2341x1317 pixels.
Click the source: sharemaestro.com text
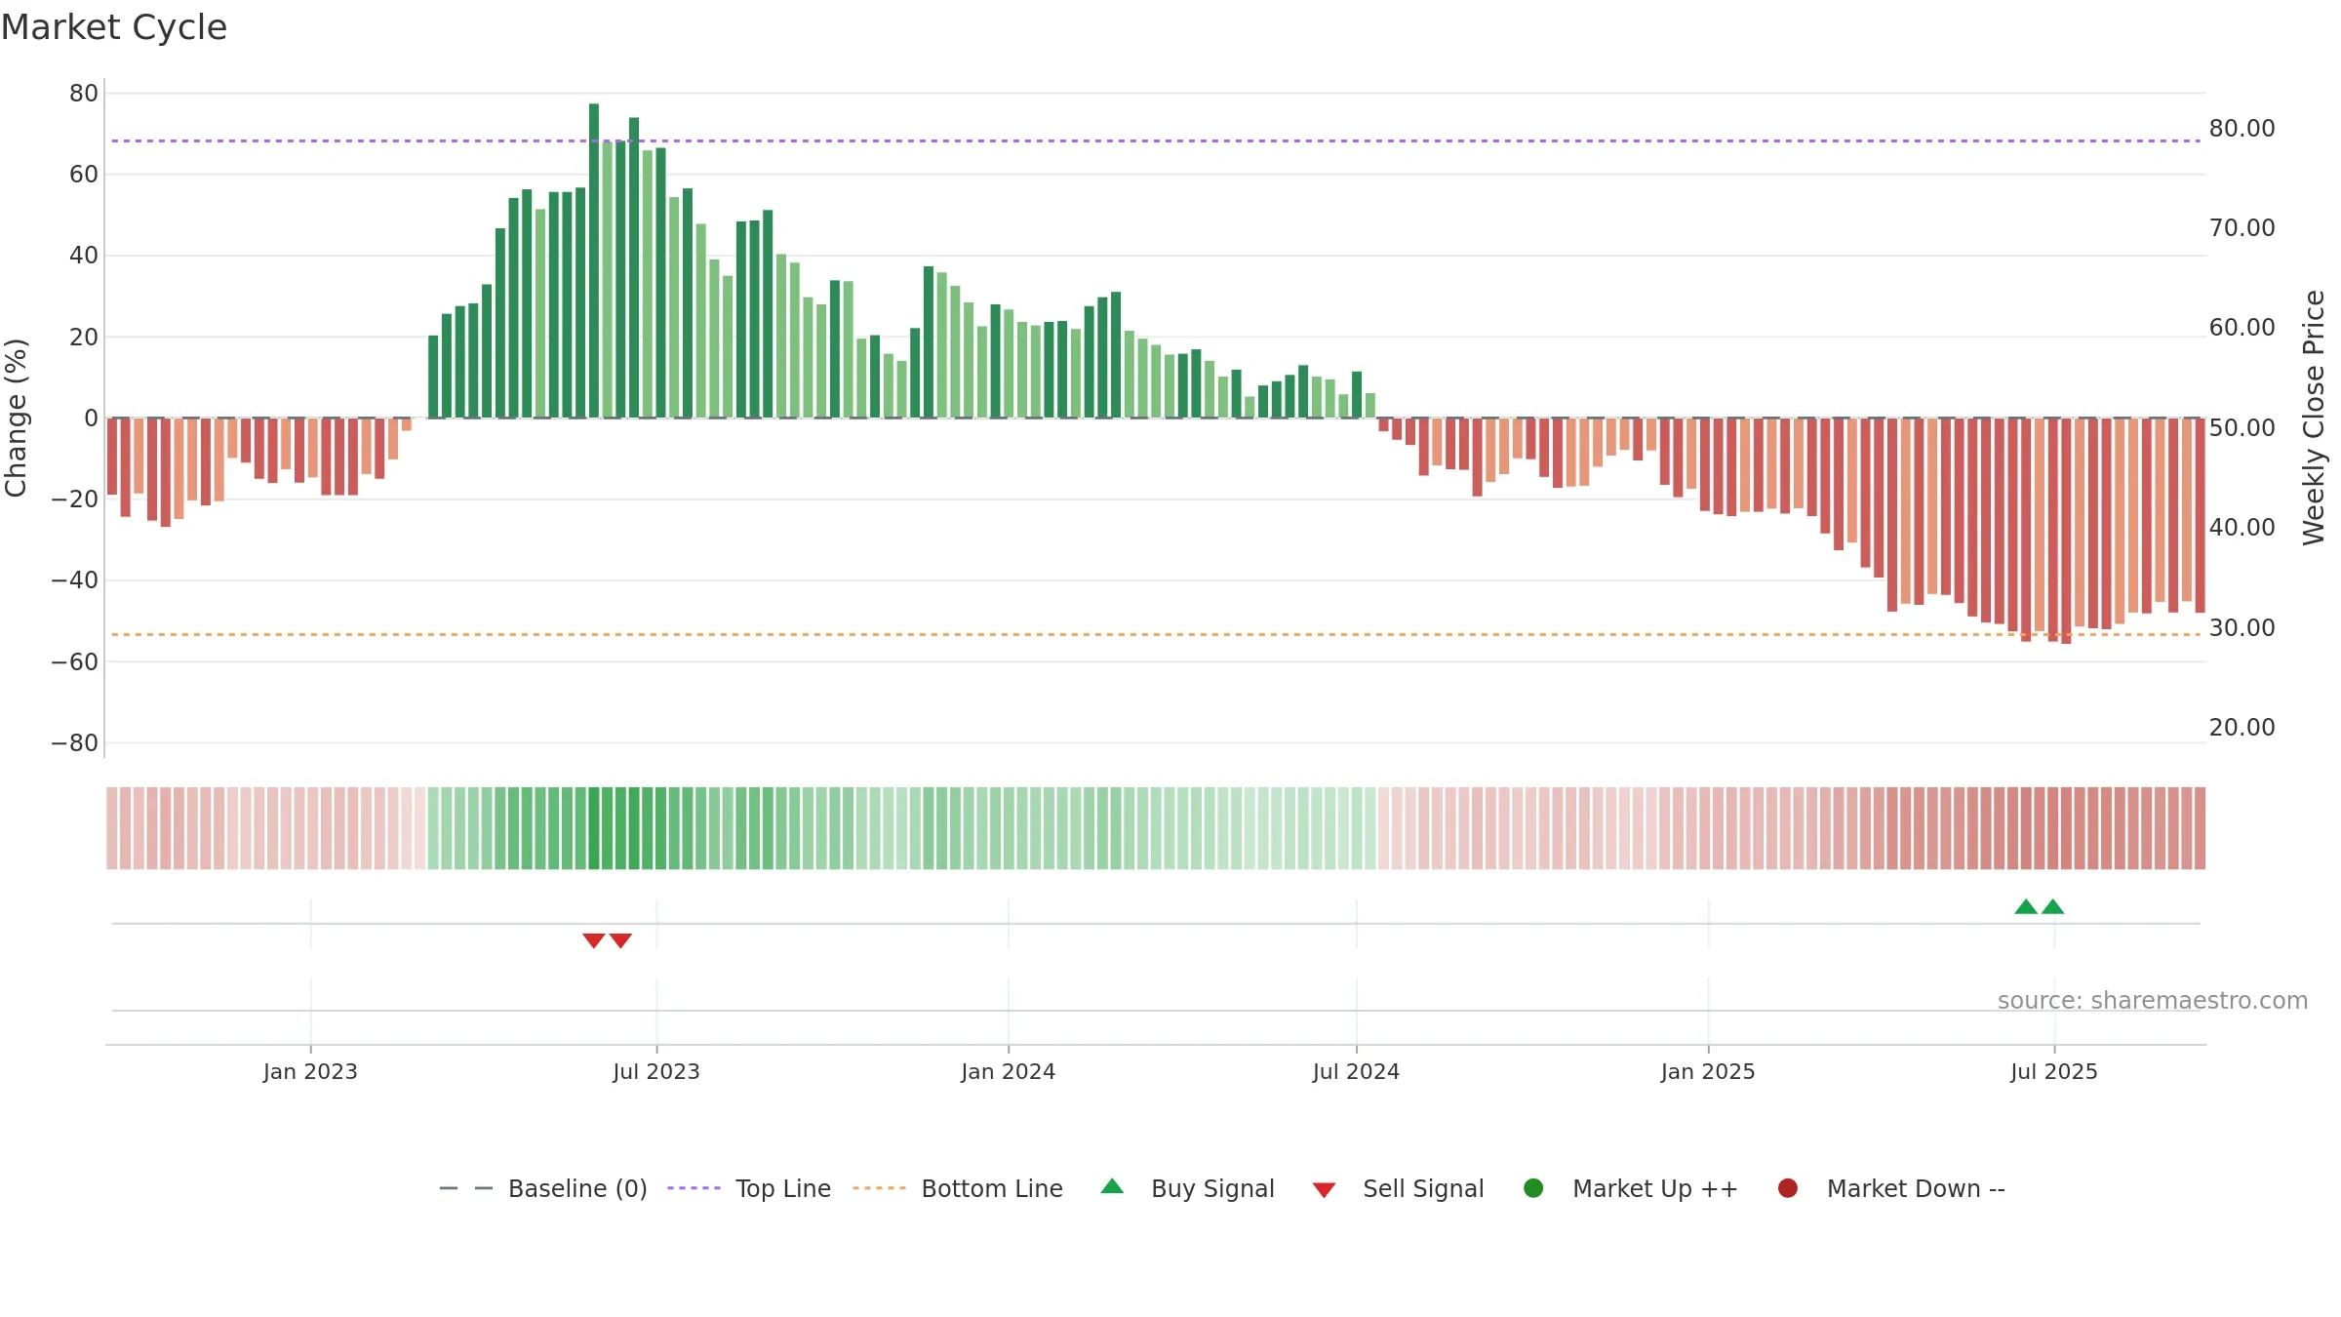(2153, 1000)
